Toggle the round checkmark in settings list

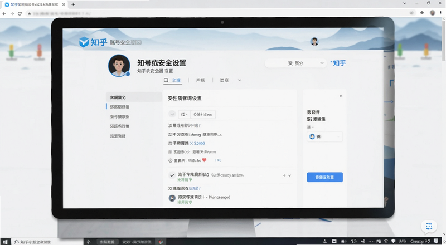click(172, 175)
